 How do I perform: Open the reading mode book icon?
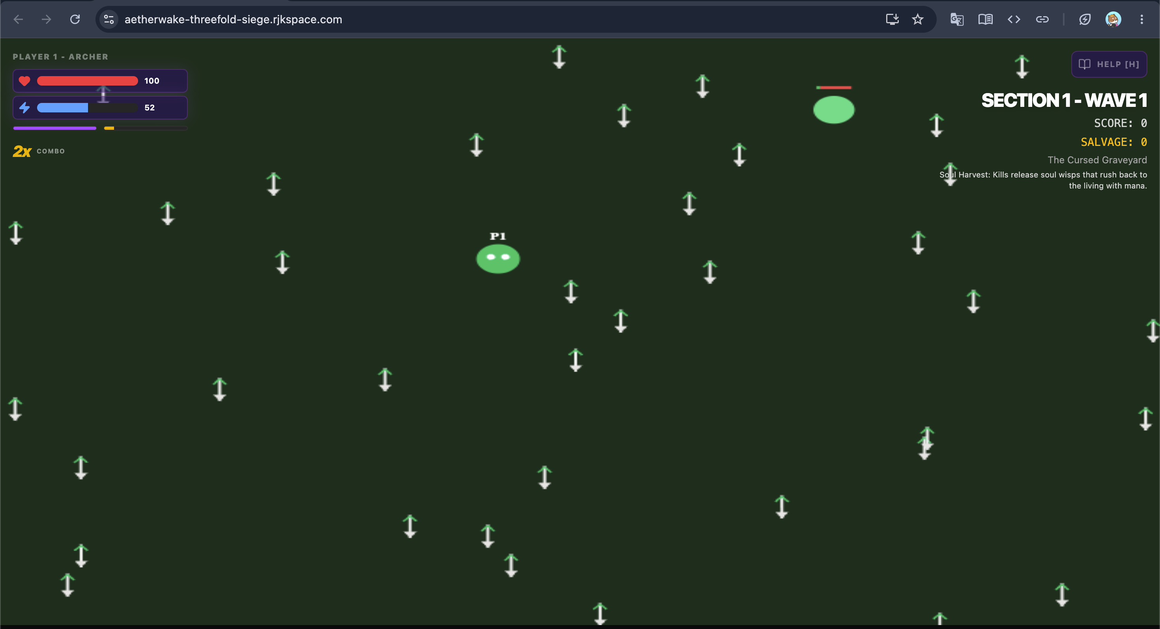coord(985,19)
